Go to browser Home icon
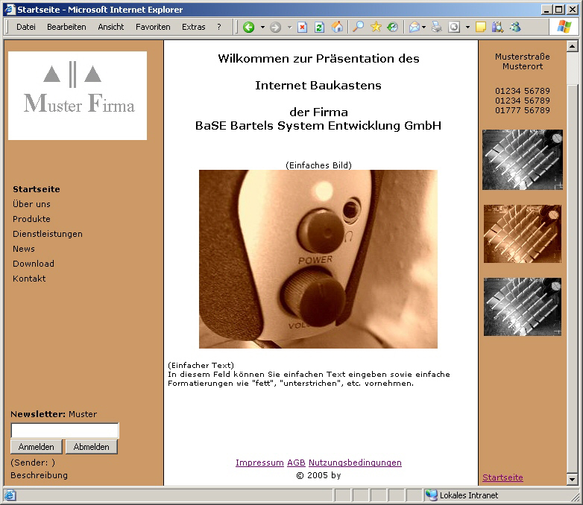The height and width of the screenshot is (505, 583). (337, 27)
